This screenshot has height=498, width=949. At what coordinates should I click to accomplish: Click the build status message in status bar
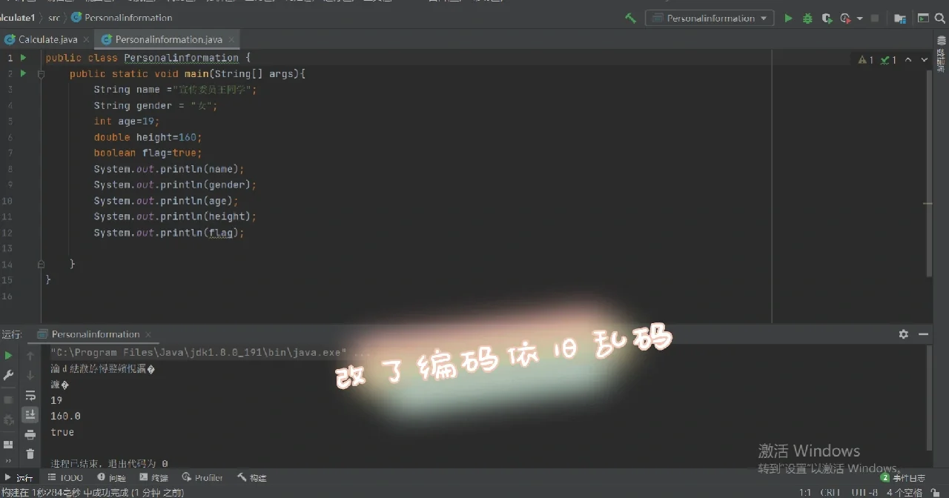tap(93, 492)
